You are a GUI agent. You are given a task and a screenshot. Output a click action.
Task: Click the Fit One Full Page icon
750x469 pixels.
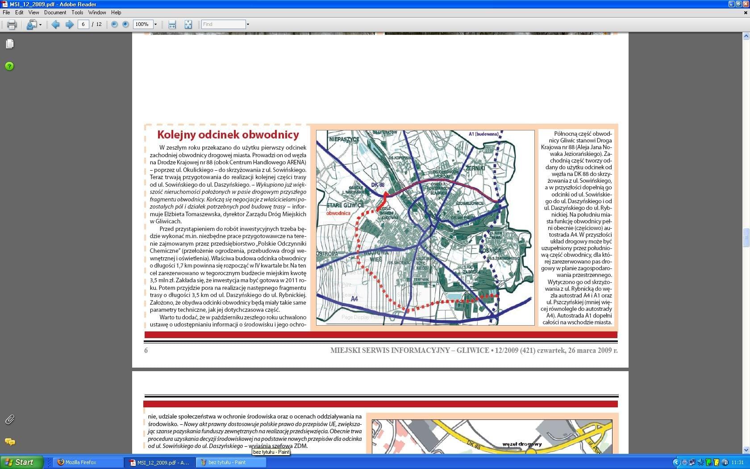188,25
